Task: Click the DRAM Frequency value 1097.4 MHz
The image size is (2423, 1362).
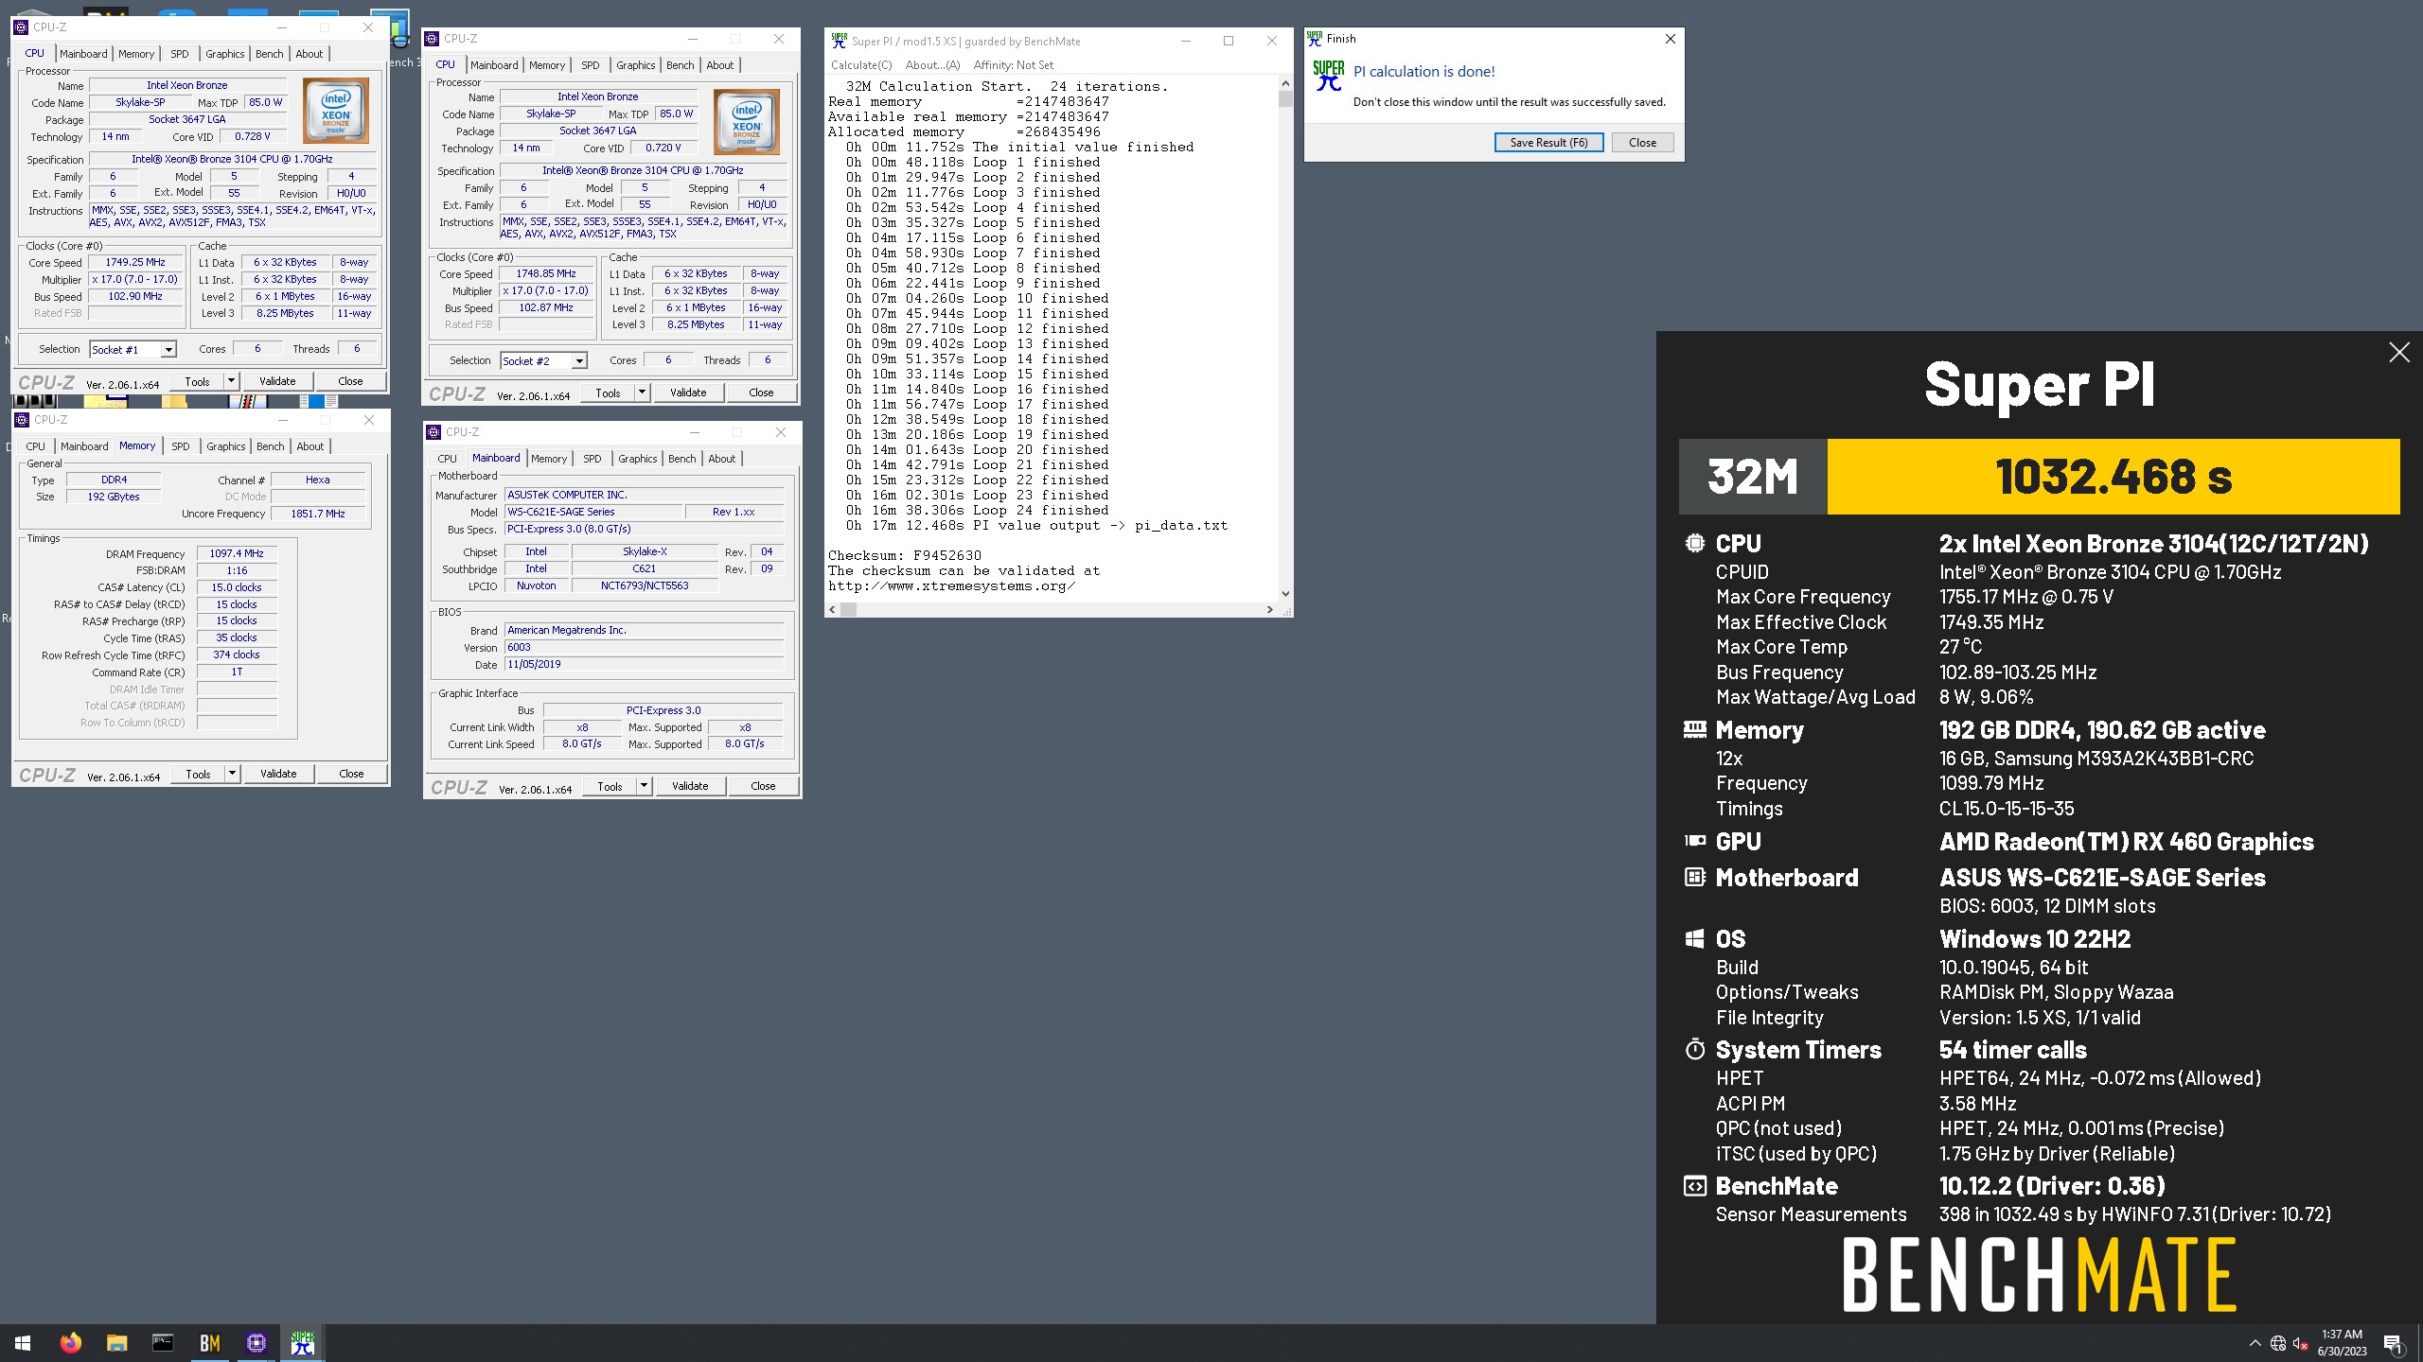Action: [x=237, y=554]
